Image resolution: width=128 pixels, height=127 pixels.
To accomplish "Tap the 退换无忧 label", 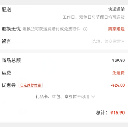I will tap(11, 29).
